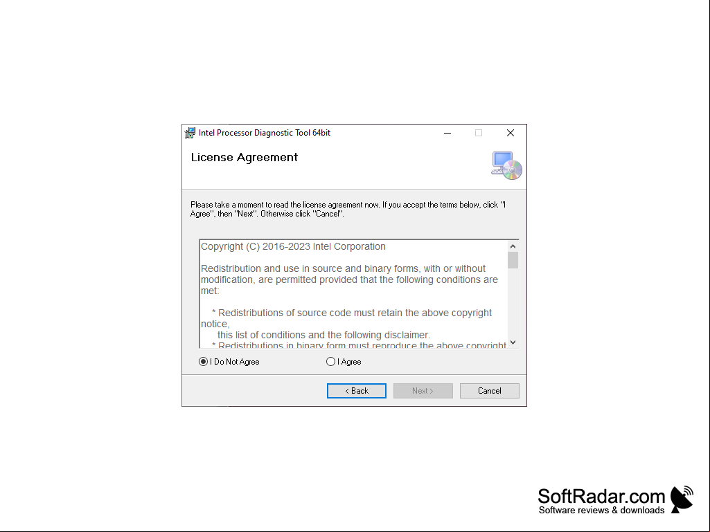Click the license text scrollbar down arrow

(x=513, y=342)
